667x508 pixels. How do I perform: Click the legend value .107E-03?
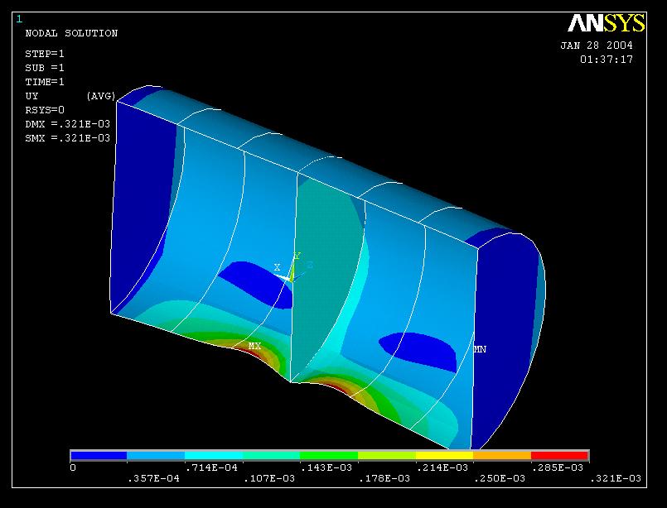(x=268, y=478)
